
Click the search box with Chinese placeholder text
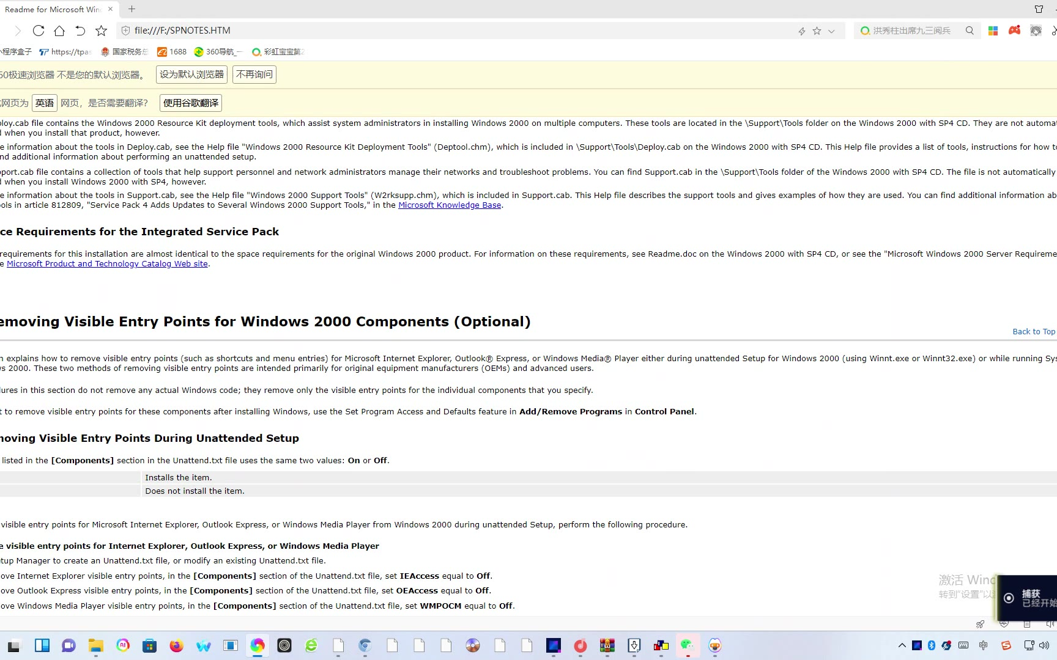point(911,31)
